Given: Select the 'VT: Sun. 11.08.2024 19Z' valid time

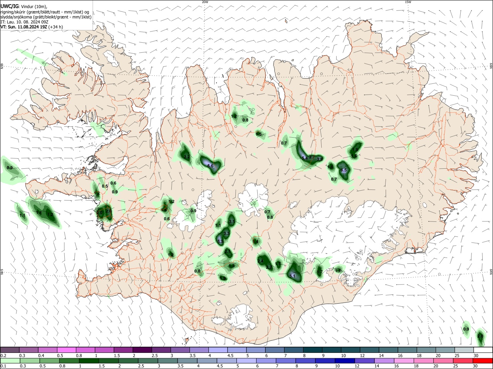Looking at the screenshot, I should pyautogui.click(x=24, y=27).
